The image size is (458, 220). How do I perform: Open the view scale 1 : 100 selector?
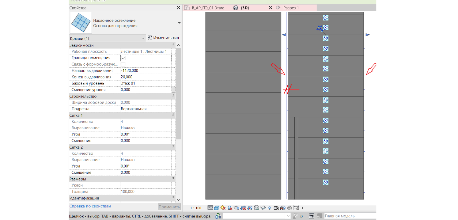tap(196, 208)
